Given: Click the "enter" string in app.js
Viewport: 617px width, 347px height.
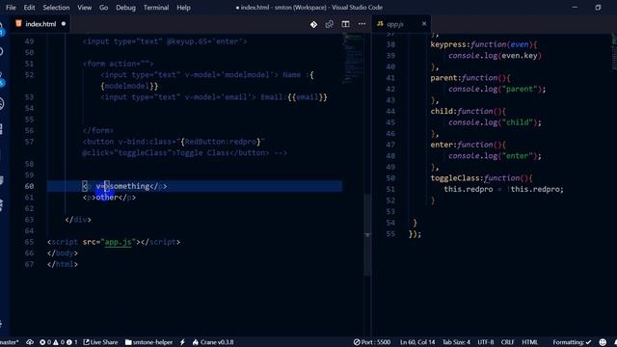Looking at the screenshot, I should coord(517,156).
